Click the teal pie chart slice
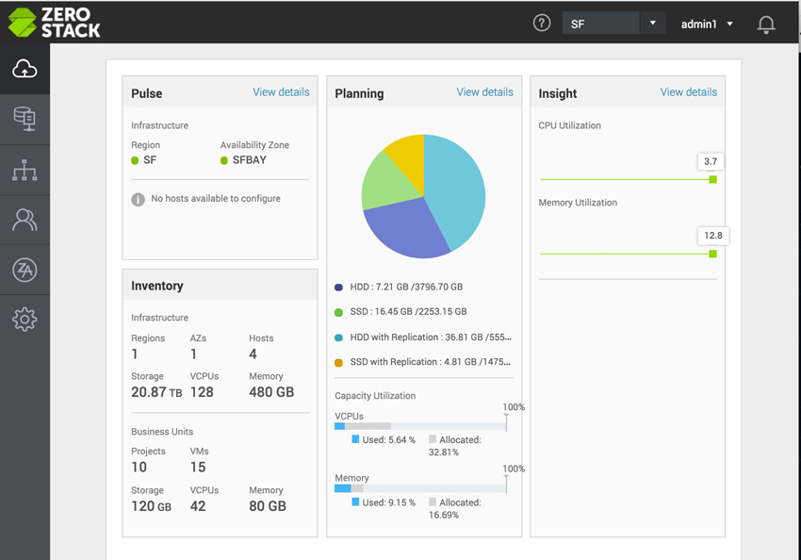The image size is (801, 560). pyautogui.click(x=457, y=189)
